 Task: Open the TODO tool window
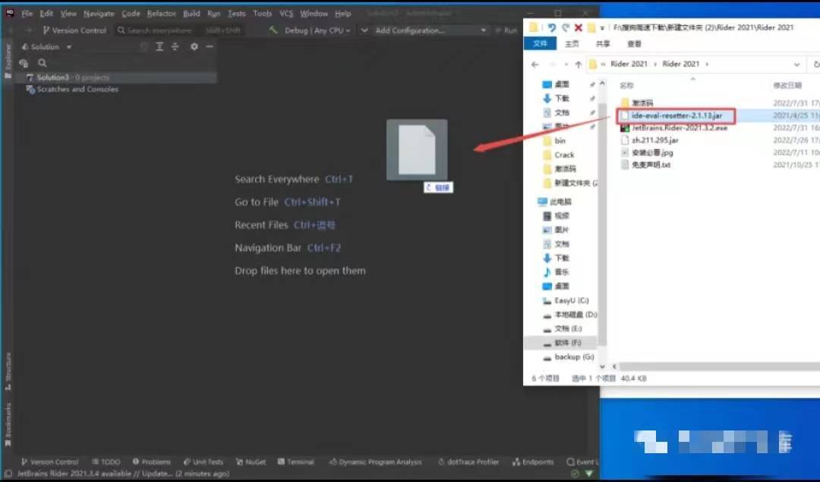tap(106, 462)
